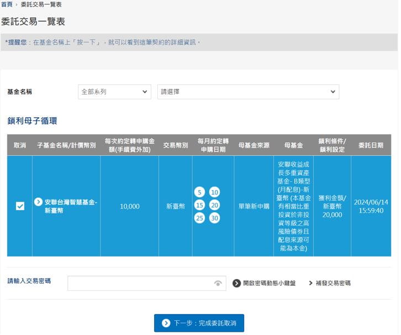Click the 委託日期 column header
The image size is (401, 335).
pyautogui.click(x=371, y=145)
